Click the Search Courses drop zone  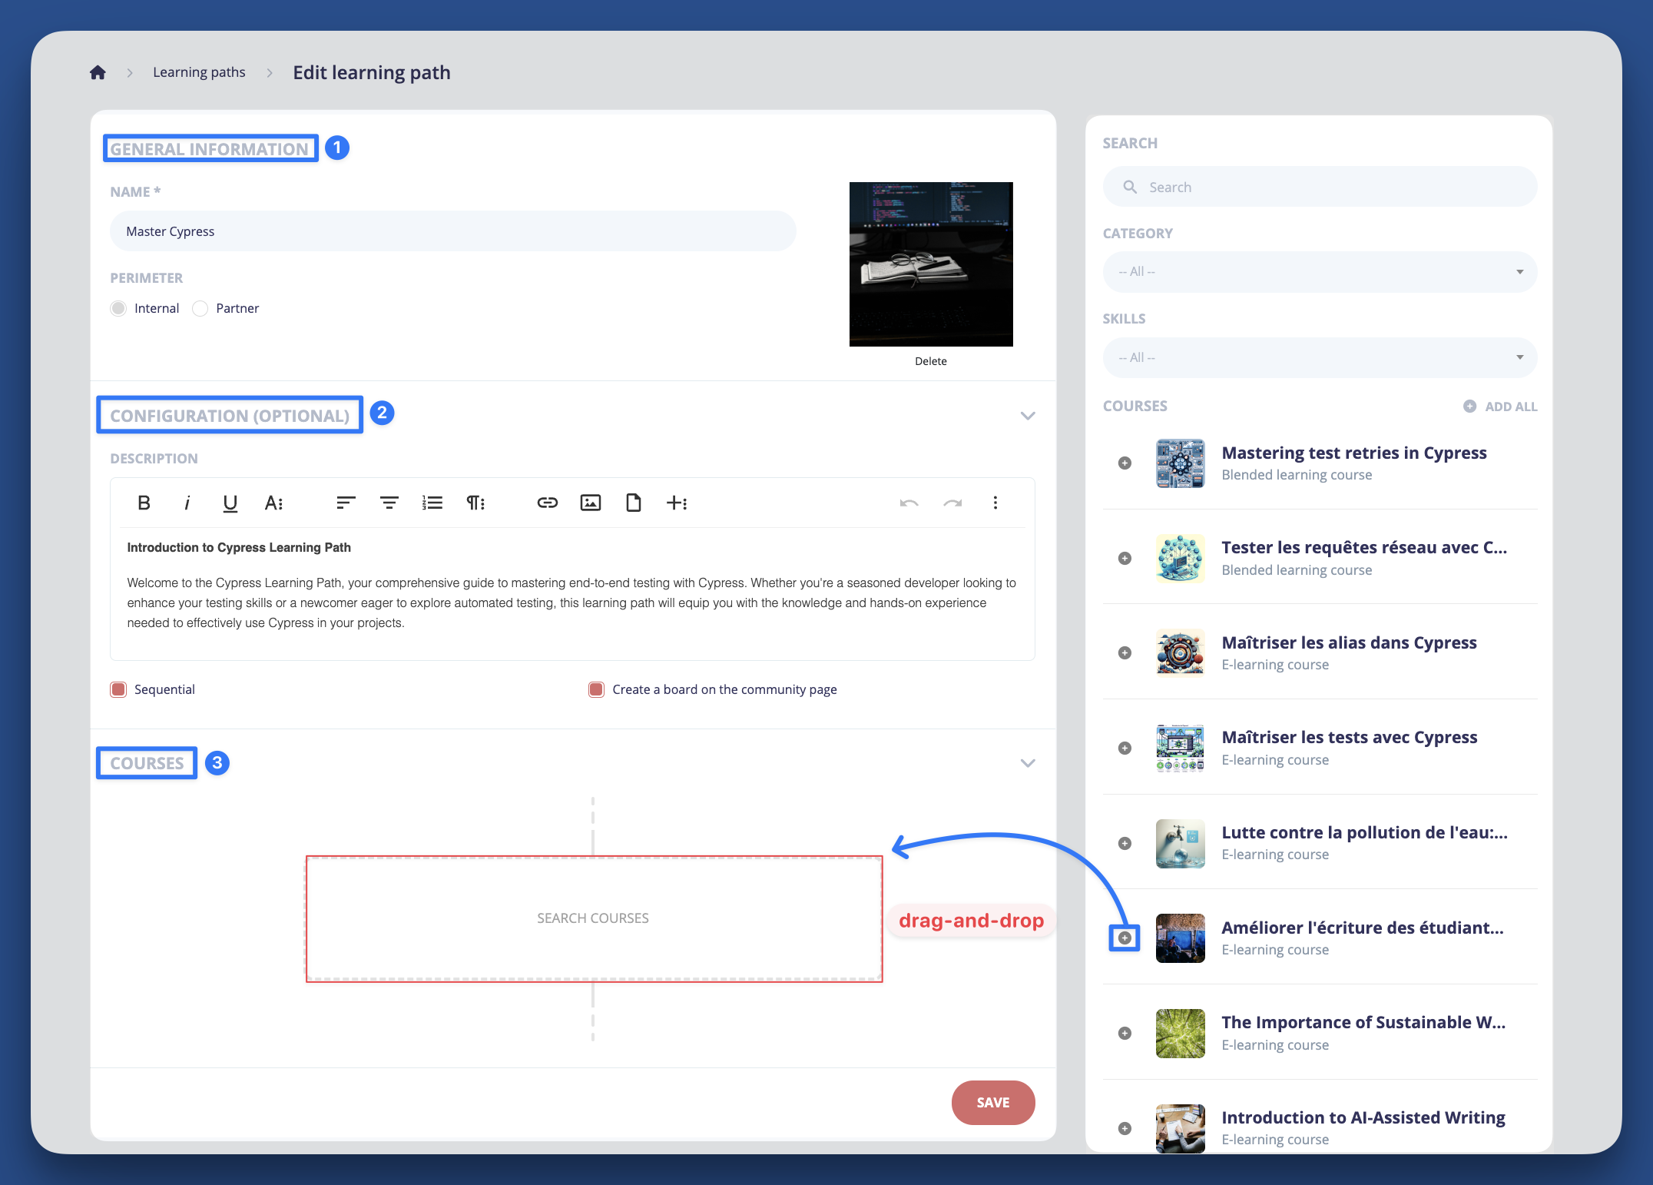pos(594,918)
